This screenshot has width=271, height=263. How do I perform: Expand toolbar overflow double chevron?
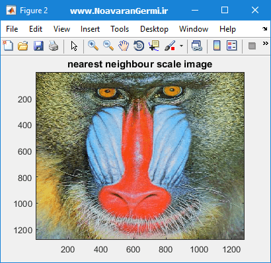click(x=266, y=43)
